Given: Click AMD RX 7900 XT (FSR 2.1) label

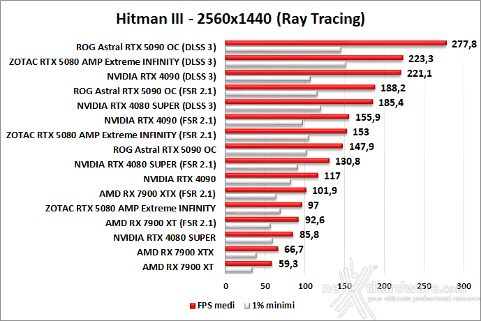Looking at the screenshot, I should [x=161, y=223].
